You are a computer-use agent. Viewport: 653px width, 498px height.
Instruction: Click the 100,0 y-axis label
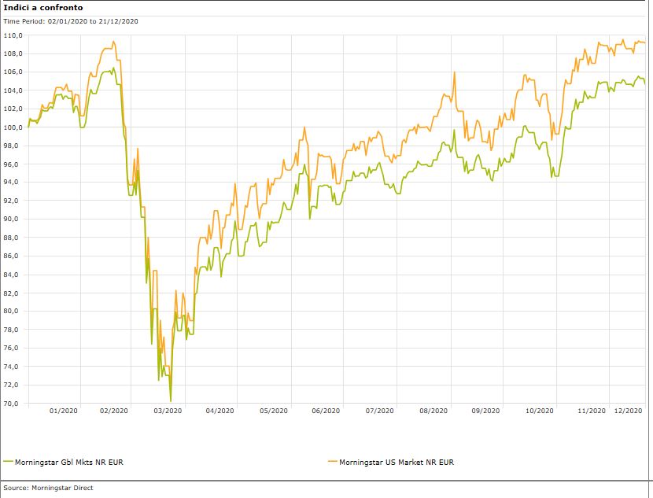pos(13,127)
